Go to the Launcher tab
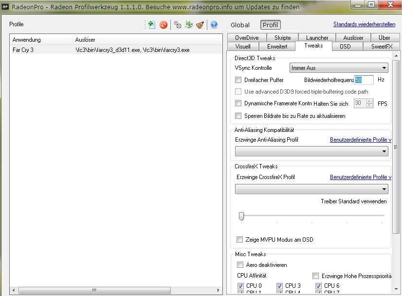Image resolution: width=402 pixels, height=296 pixels. click(317, 37)
